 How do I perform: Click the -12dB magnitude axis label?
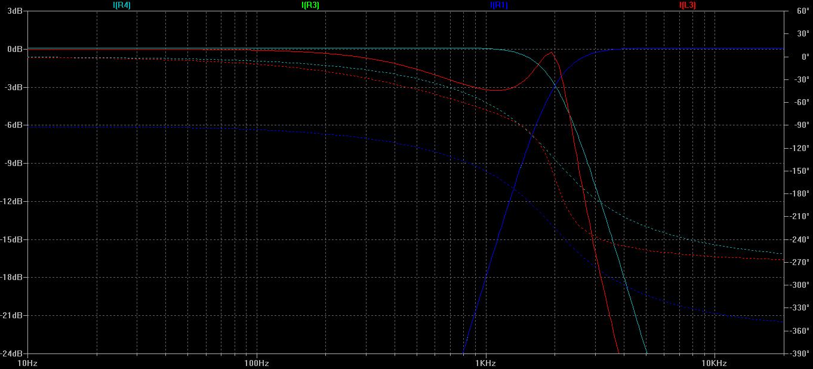coord(12,201)
